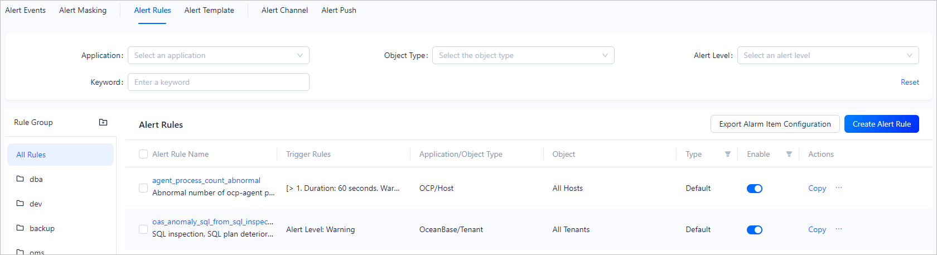The width and height of the screenshot is (937, 255).
Task: Open the Application dropdown
Action: (x=218, y=55)
